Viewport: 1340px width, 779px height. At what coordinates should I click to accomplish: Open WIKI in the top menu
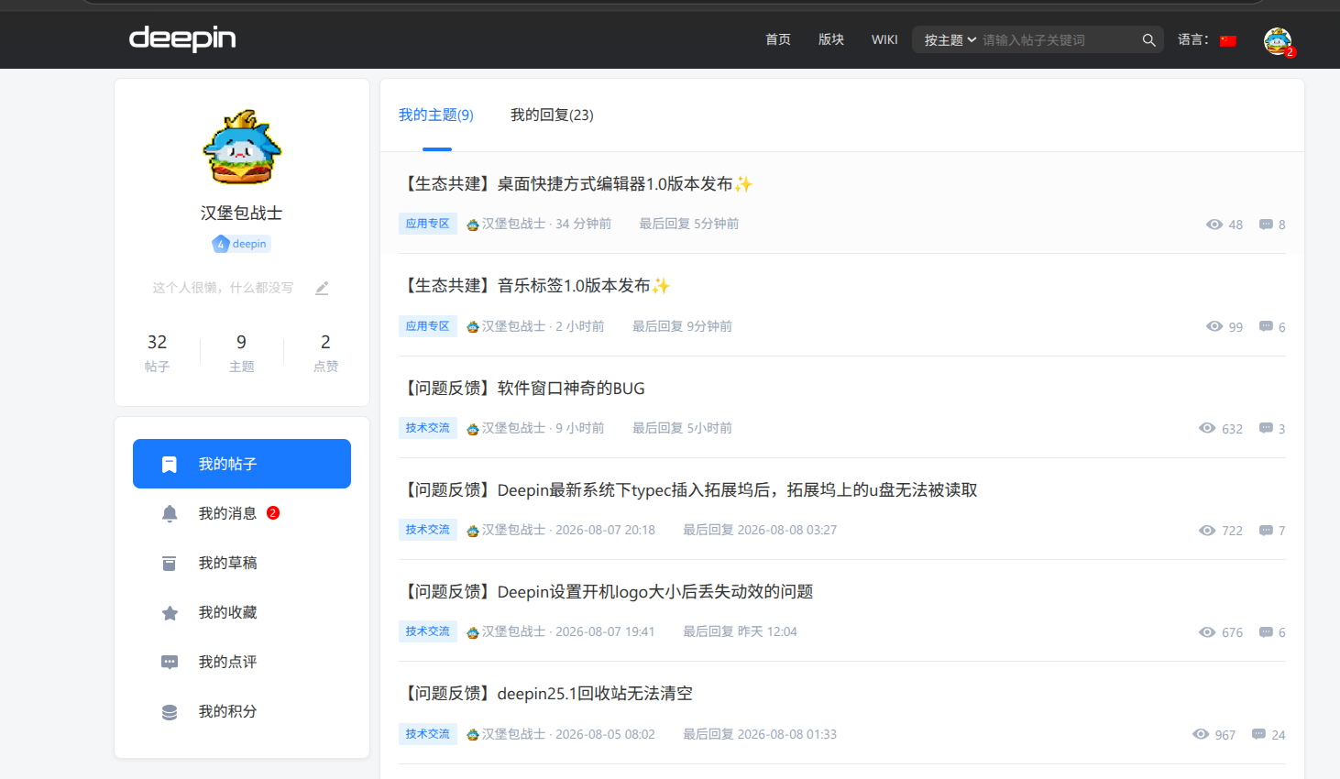pyautogui.click(x=884, y=39)
